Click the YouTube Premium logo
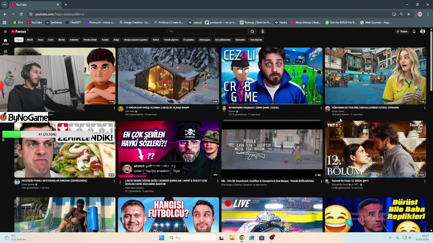This screenshot has height=243, width=433. (19, 31)
